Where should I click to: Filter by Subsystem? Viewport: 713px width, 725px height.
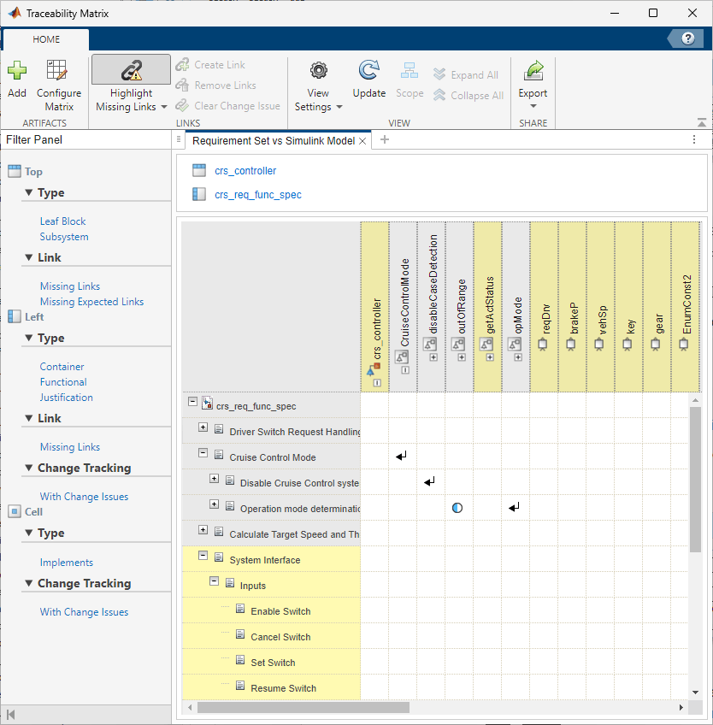(x=64, y=236)
